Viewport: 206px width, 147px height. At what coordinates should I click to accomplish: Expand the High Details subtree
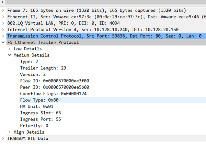tap(10, 132)
